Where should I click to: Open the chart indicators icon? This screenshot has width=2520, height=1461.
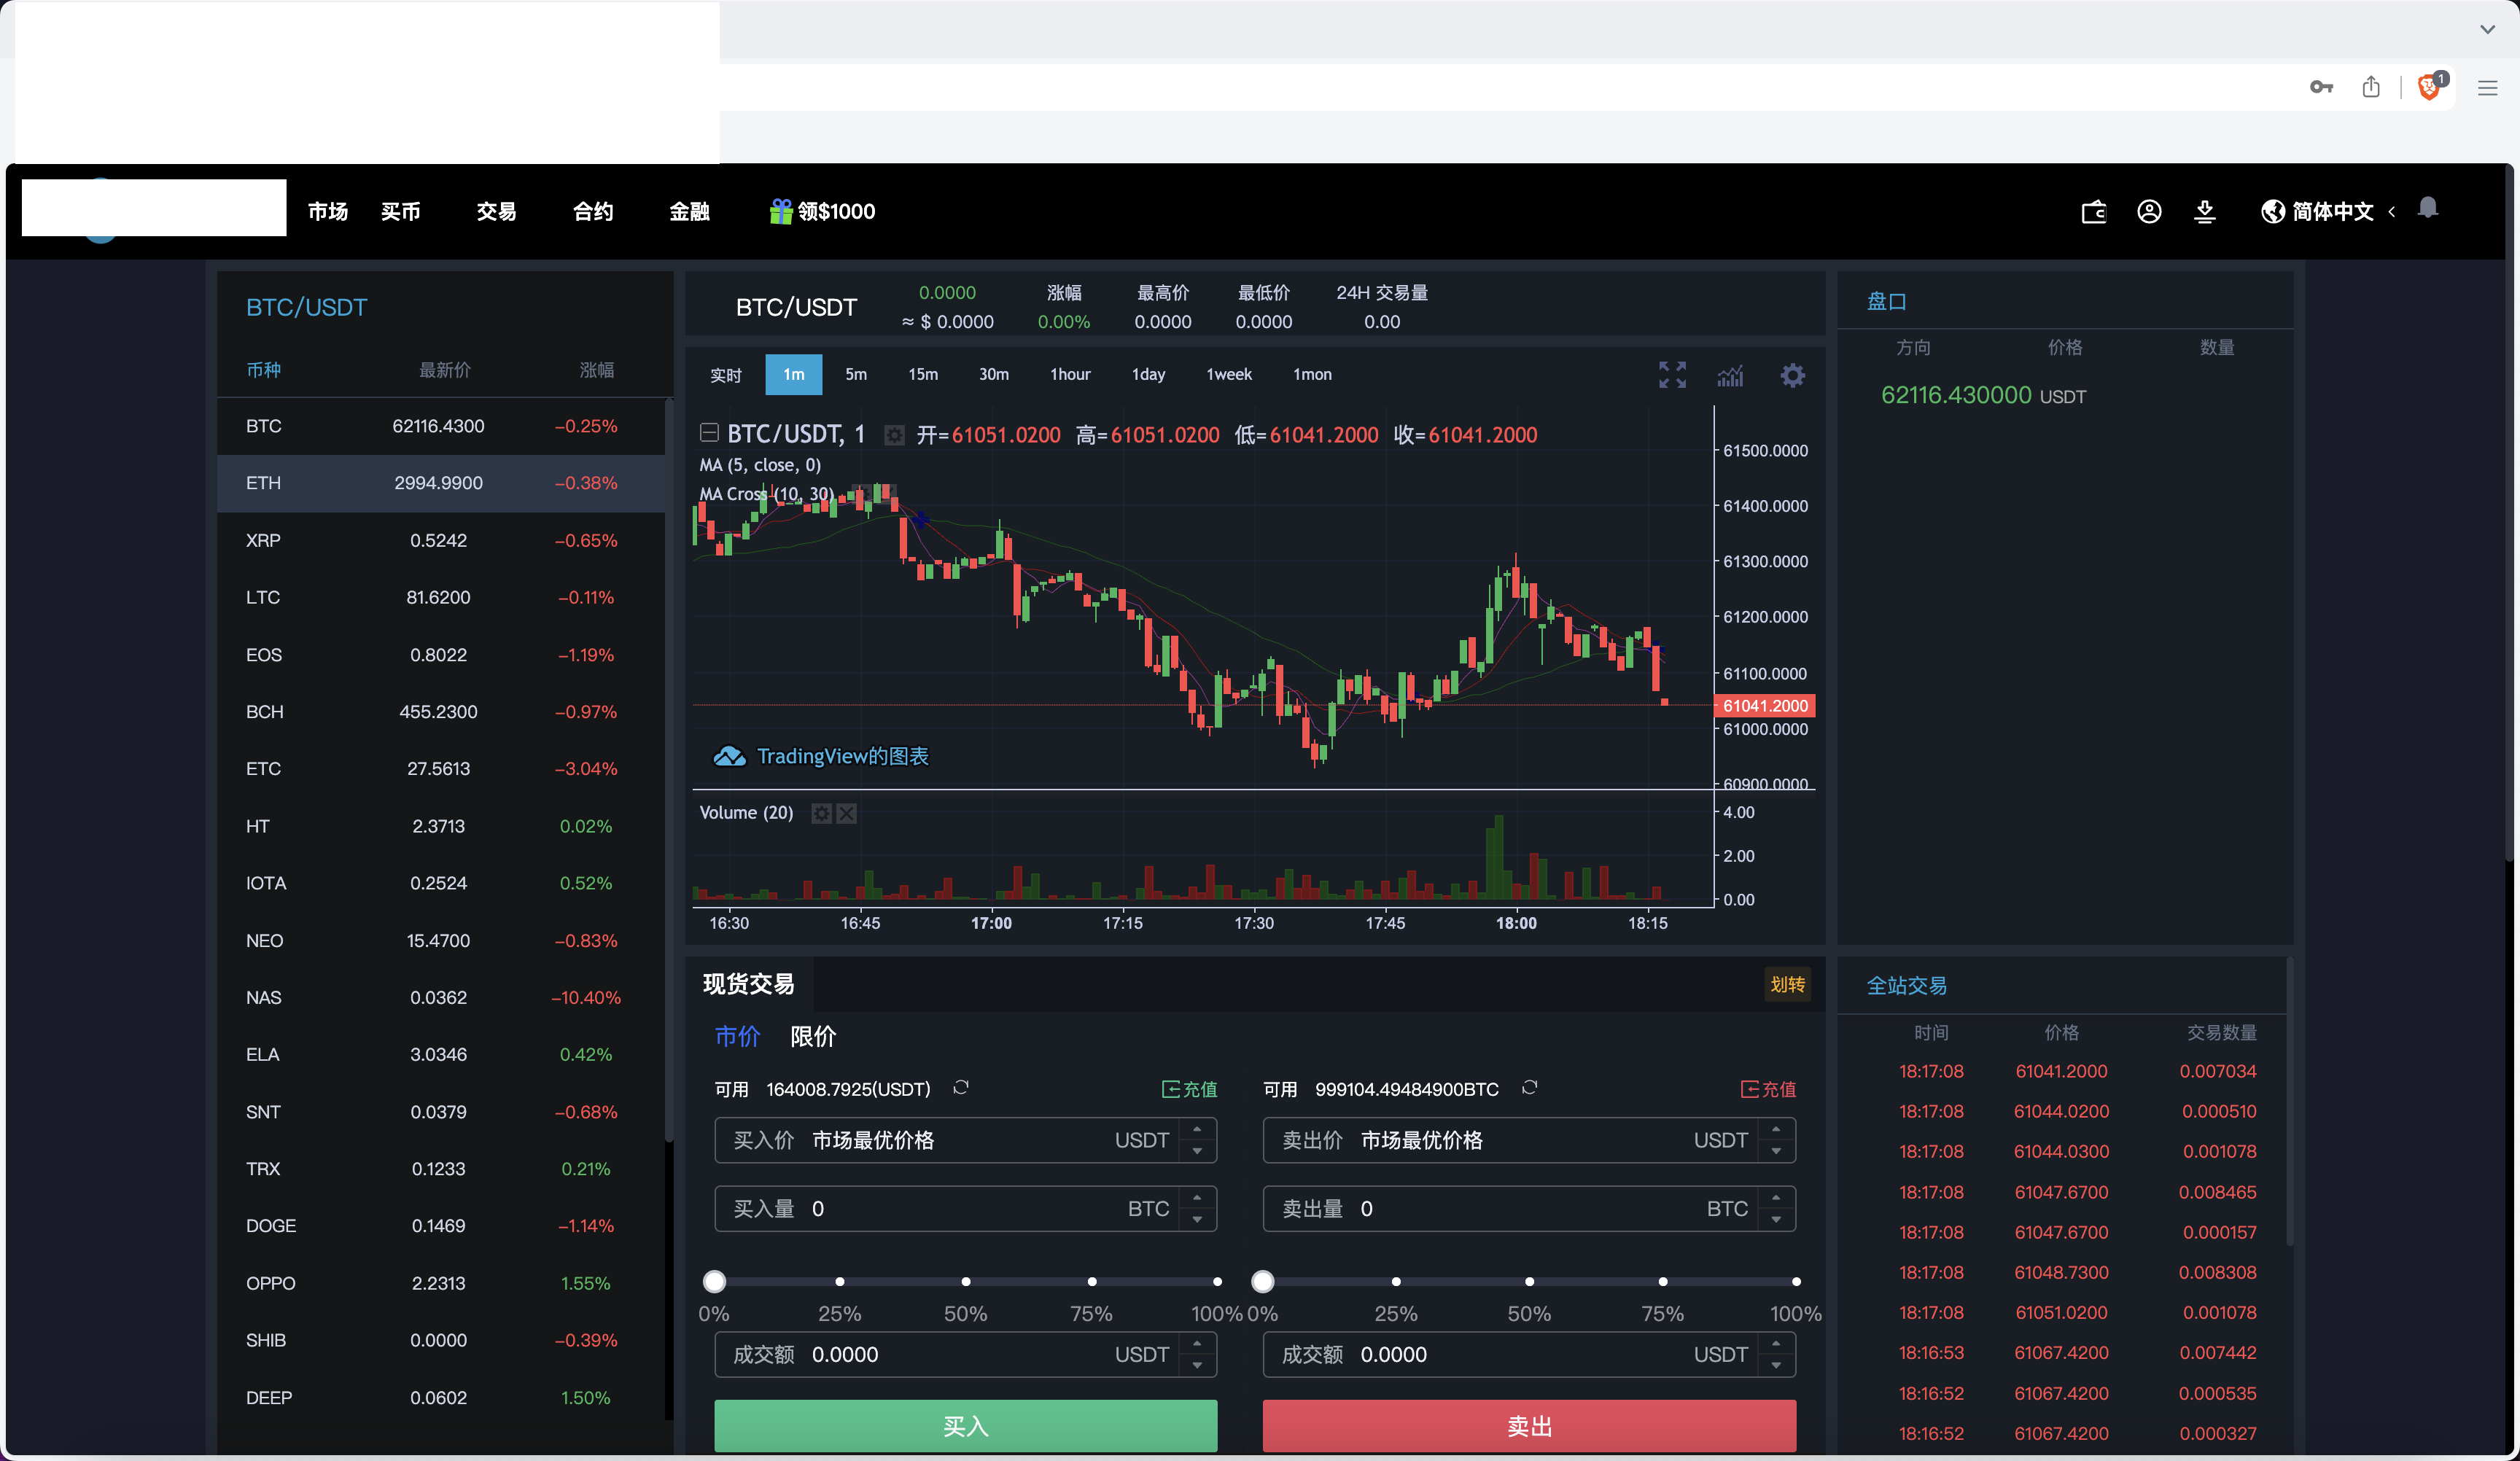(x=1730, y=375)
